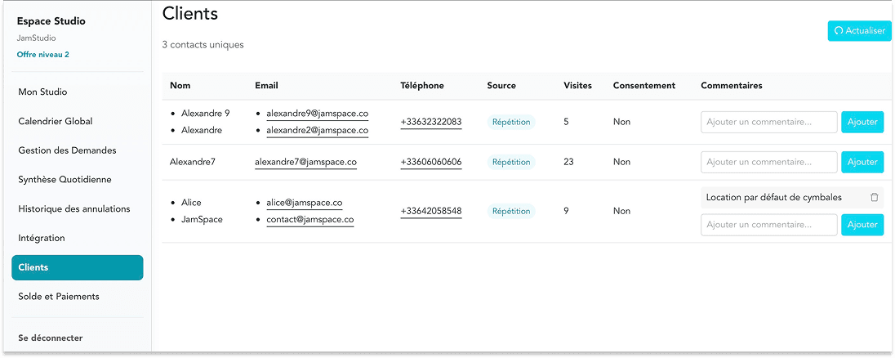Focus comment field in Alexandre 9 row
895x358 pixels.
769,122
